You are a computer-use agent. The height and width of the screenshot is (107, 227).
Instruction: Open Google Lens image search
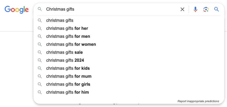click(x=206, y=9)
